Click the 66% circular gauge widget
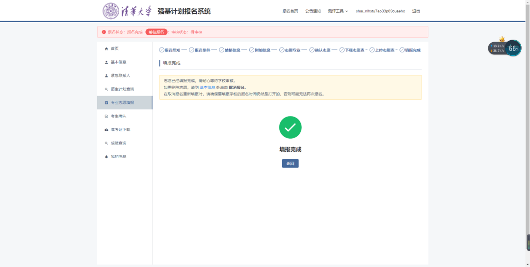This screenshot has width=530, height=267. (x=513, y=49)
